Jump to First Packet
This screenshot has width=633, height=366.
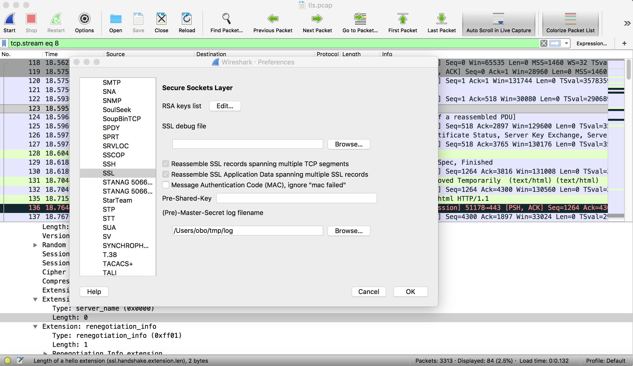coord(403,19)
